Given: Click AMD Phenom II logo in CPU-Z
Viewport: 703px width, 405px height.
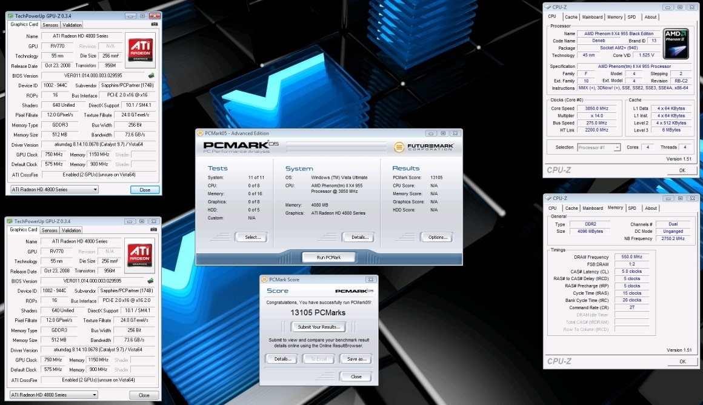Looking at the screenshot, I should click(676, 44).
